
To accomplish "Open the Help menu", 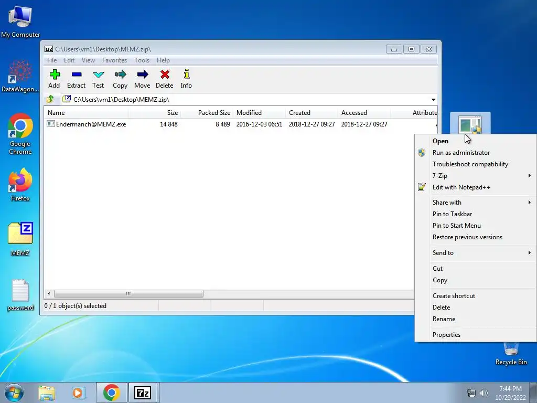I will (x=164, y=60).
